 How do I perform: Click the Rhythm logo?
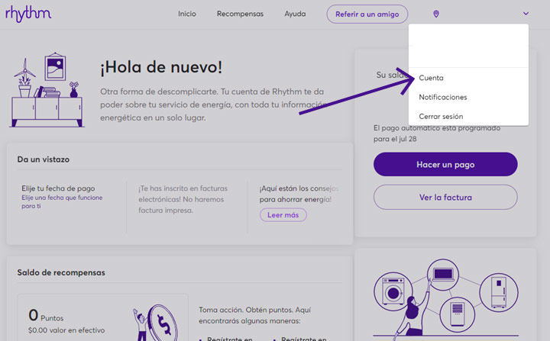click(x=28, y=14)
